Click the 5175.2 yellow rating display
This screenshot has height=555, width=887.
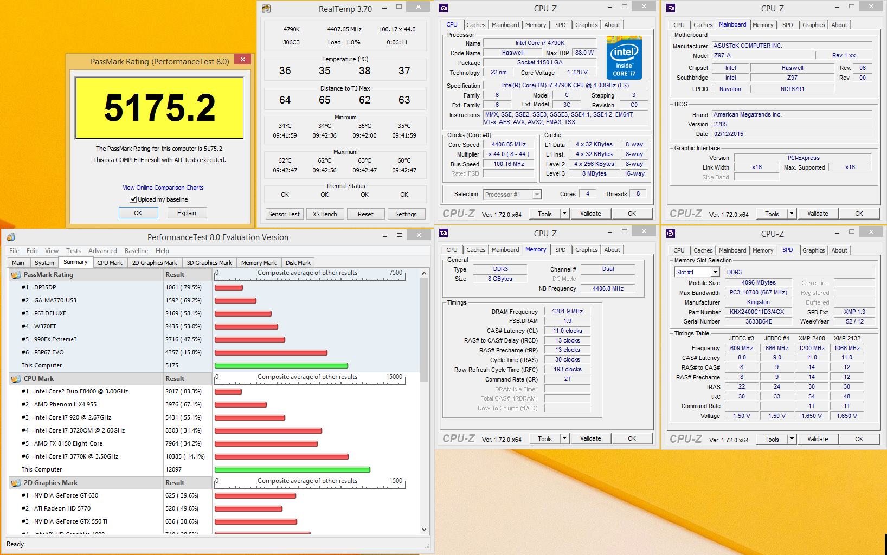click(160, 107)
